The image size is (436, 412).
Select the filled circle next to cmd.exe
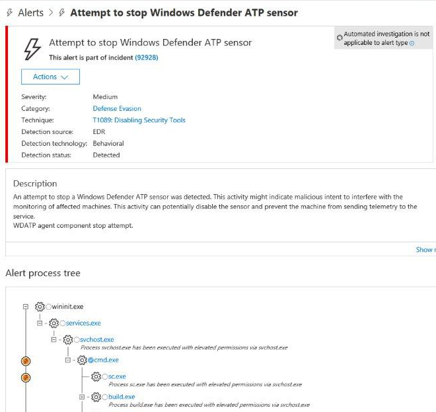click(x=91, y=360)
